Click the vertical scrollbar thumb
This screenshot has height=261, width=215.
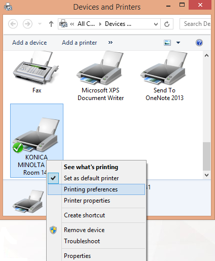coord(206,156)
